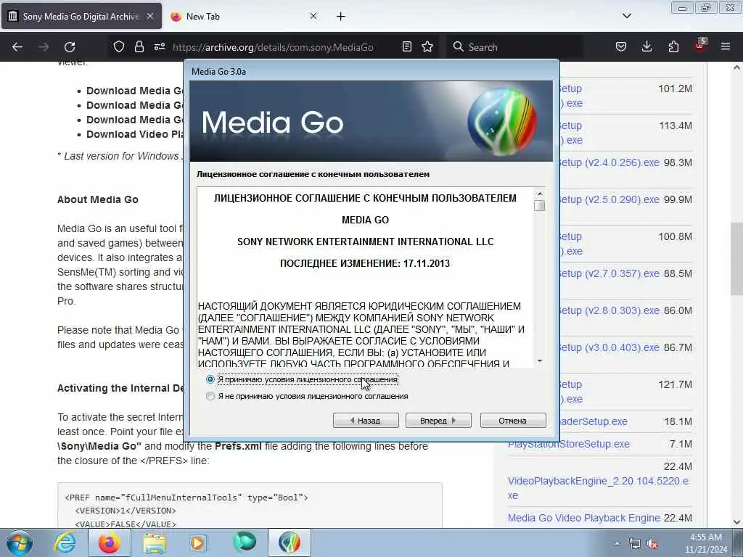Open the setup (v2.8.0.303).exe download link
743x557 pixels.
(609, 310)
